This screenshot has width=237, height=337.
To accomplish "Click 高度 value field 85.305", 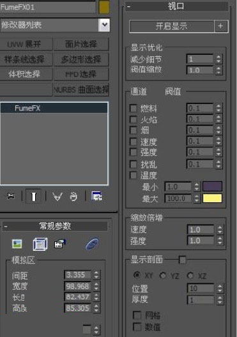I will [78, 308].
